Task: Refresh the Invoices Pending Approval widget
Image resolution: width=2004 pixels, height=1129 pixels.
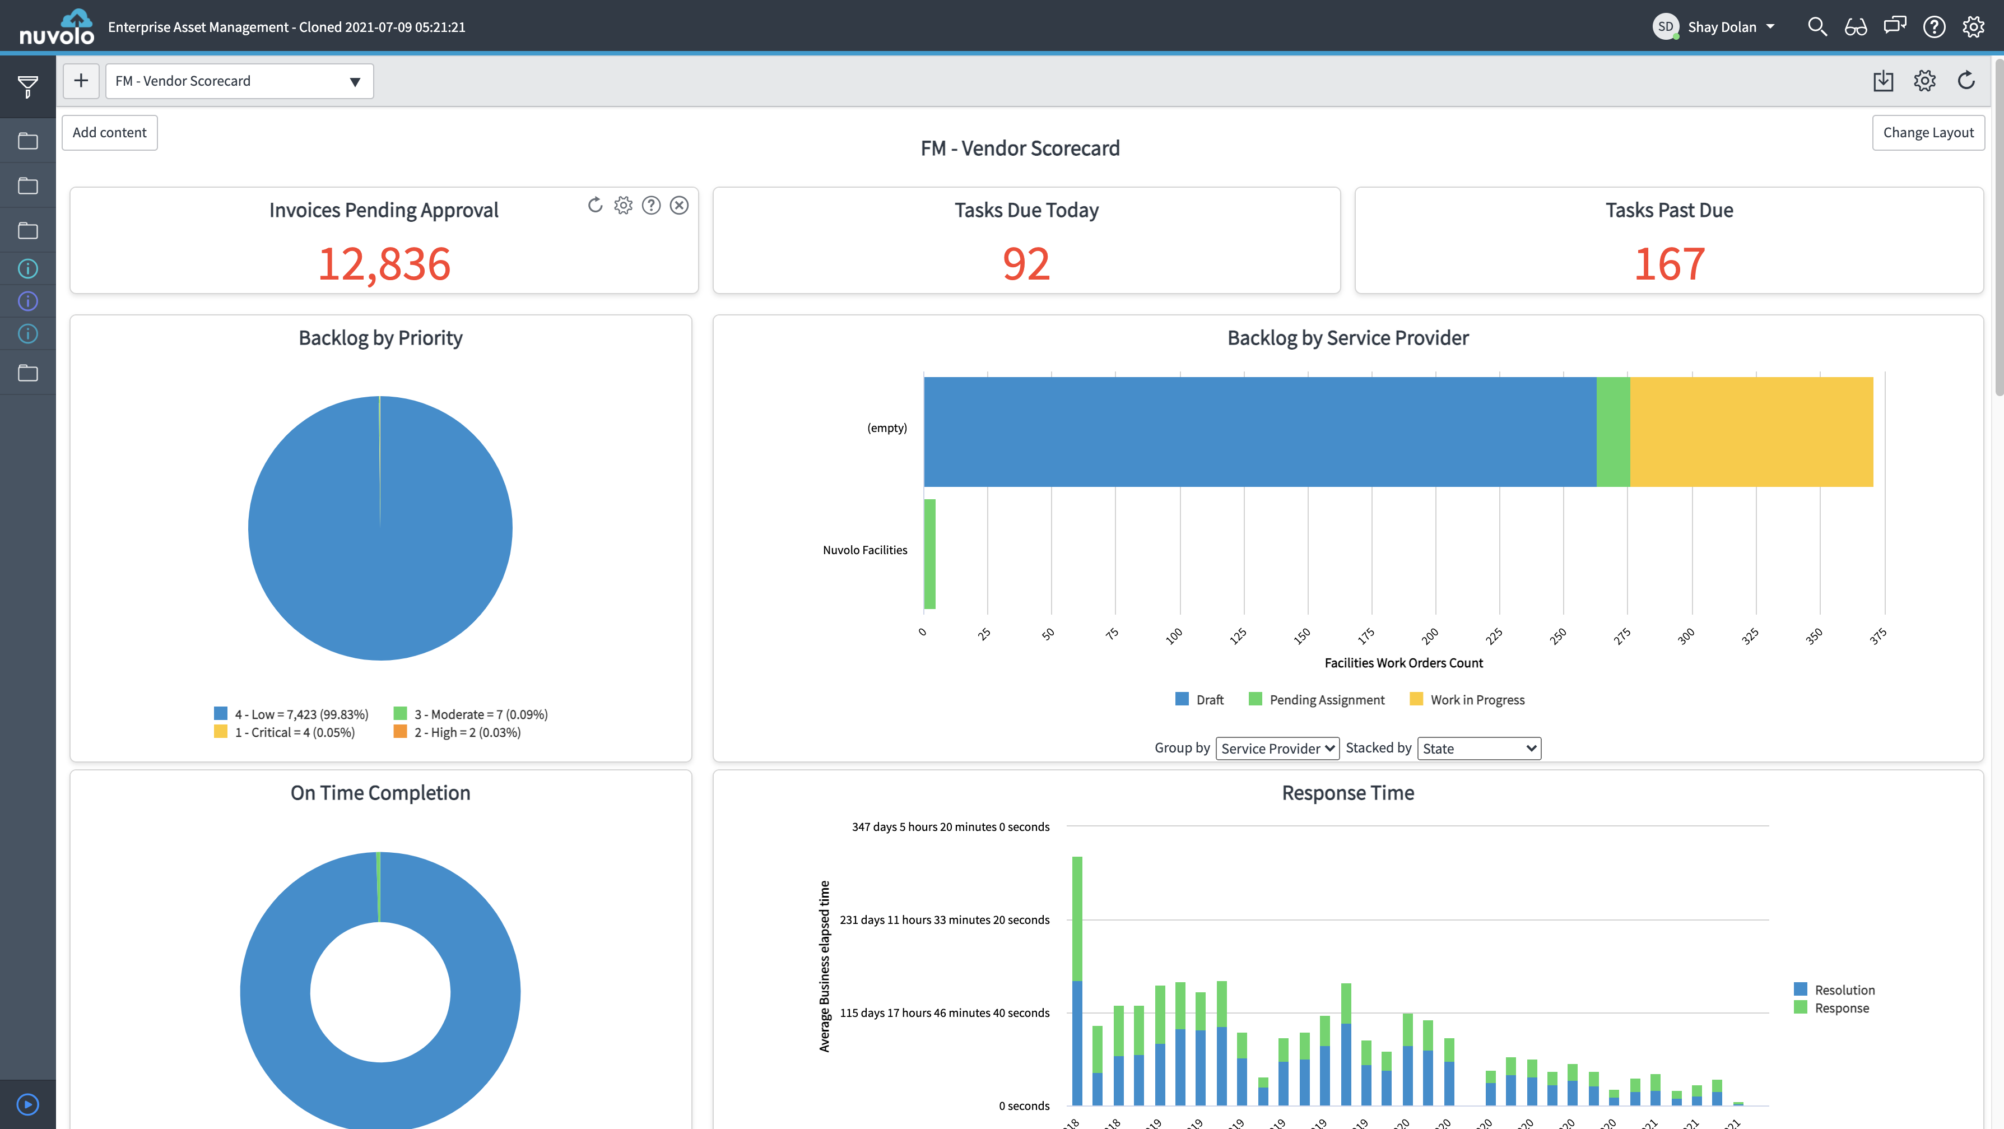Action: (x=595, y=206)
